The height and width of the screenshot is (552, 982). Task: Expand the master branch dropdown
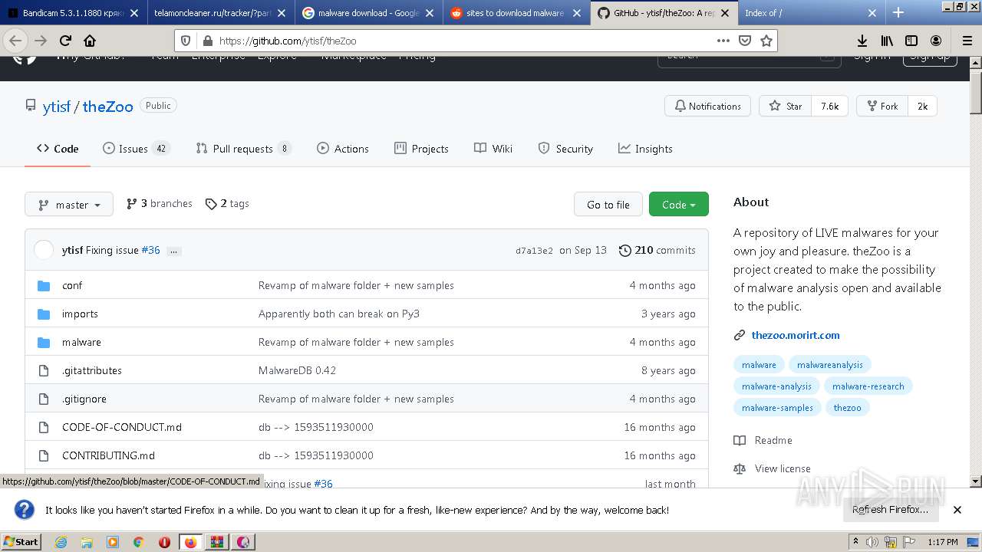pos(69,205)
